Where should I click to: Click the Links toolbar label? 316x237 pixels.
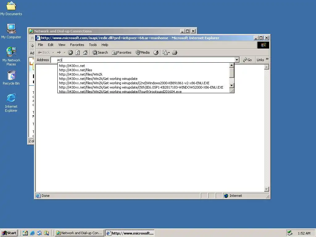[260, 60]
